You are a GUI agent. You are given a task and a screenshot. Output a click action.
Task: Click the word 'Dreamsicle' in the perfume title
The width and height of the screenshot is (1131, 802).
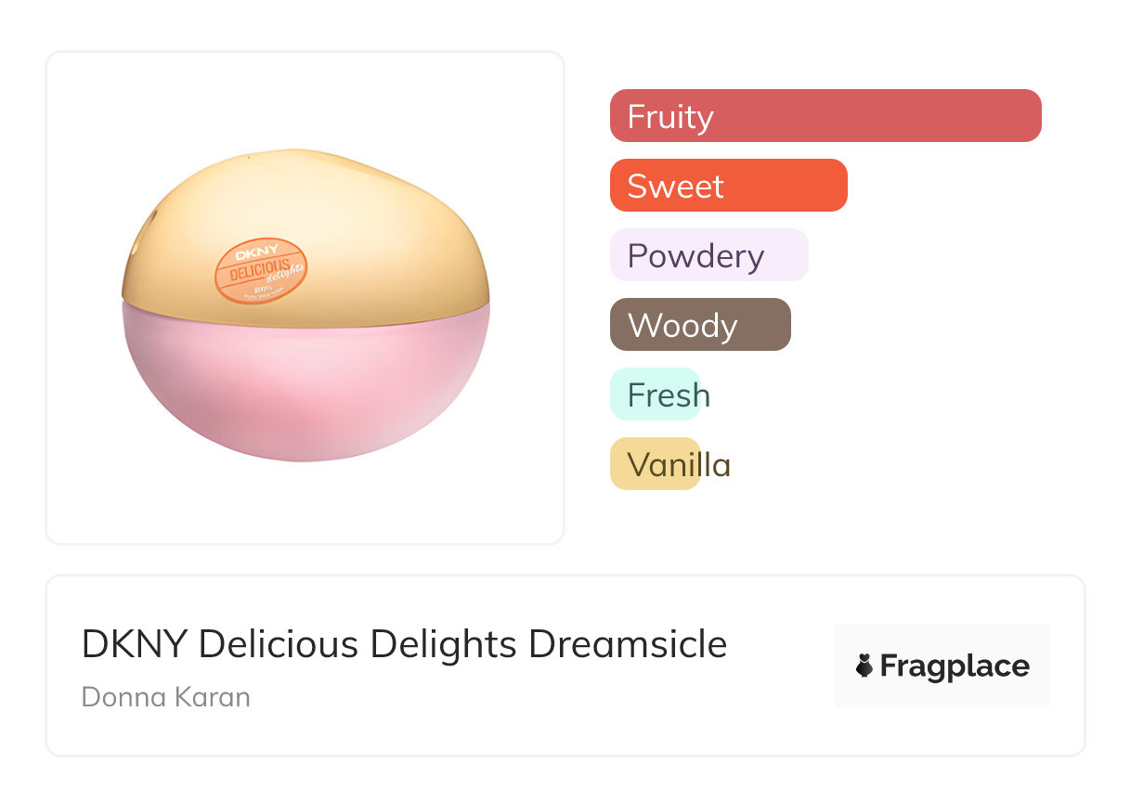(x=628, y=643)
